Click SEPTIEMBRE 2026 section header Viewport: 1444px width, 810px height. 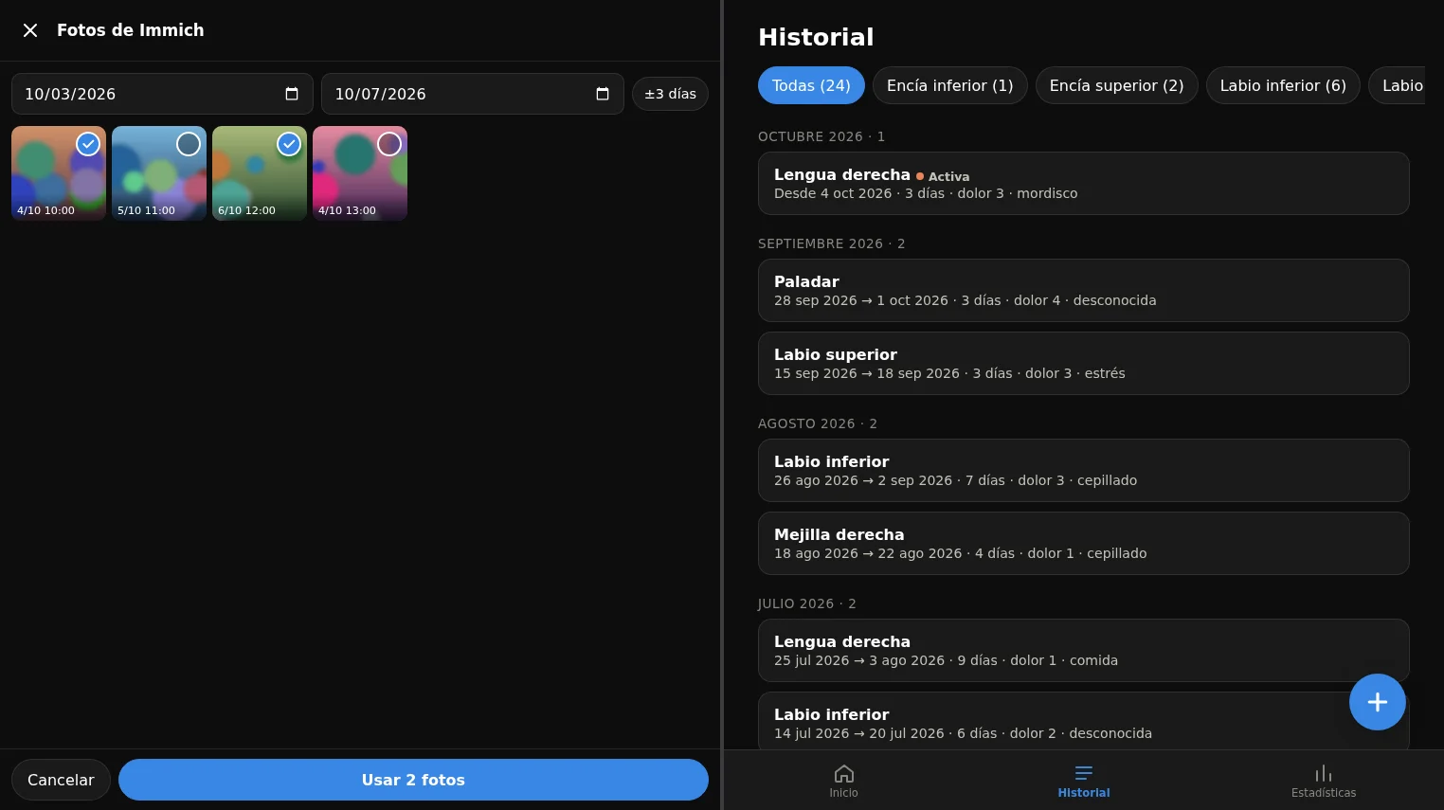831,243
